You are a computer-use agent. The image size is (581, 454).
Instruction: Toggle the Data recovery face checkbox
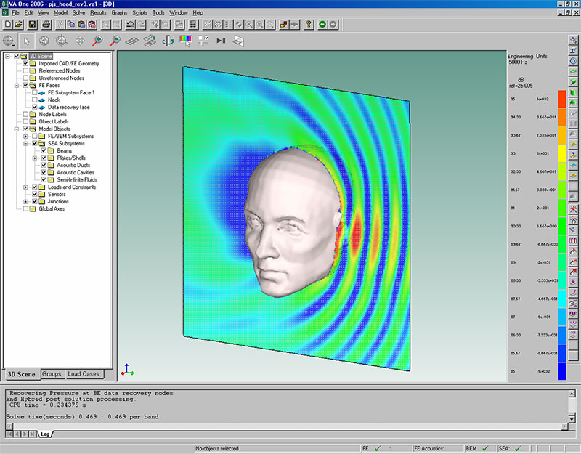point(34,107)
